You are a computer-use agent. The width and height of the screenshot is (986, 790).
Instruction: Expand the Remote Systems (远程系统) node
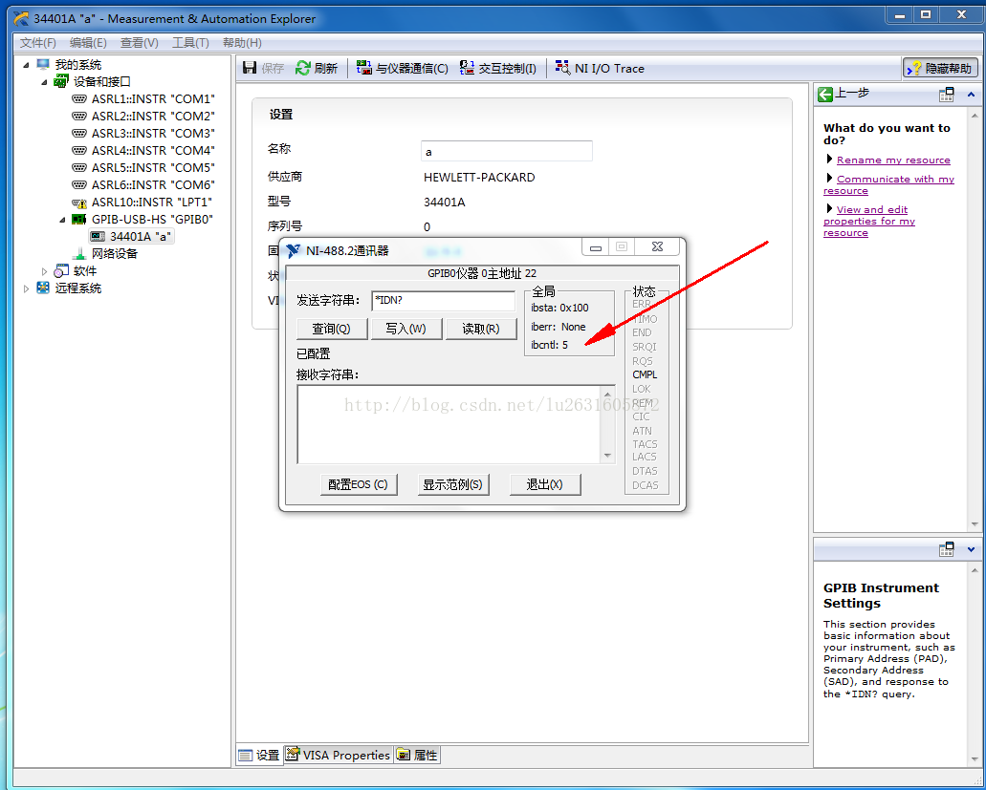tap(26, 288)
